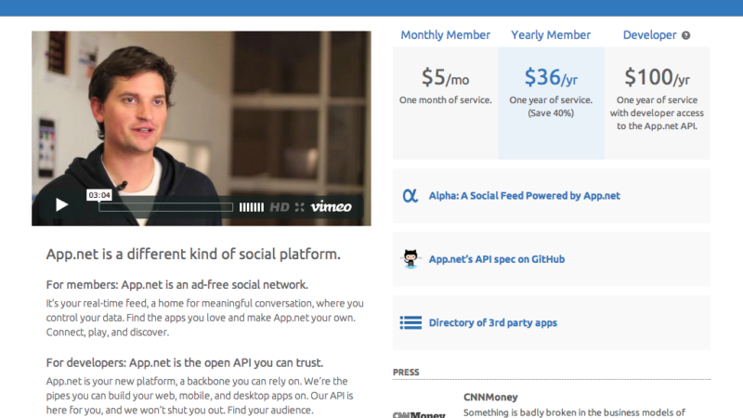Choose the $5/mo pricing box
The height and width of the screenshot is (418, 743).
[445, 102]
